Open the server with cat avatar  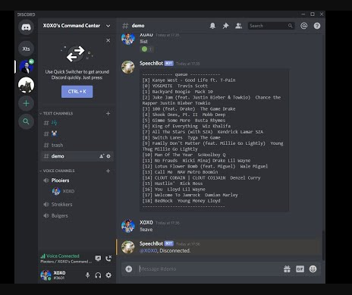coord(26,85)
